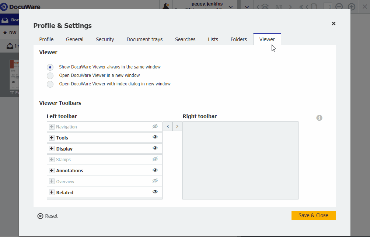The image size is (370, 237).
Task: Click the Reset icon with circled X
Action: 40,216
